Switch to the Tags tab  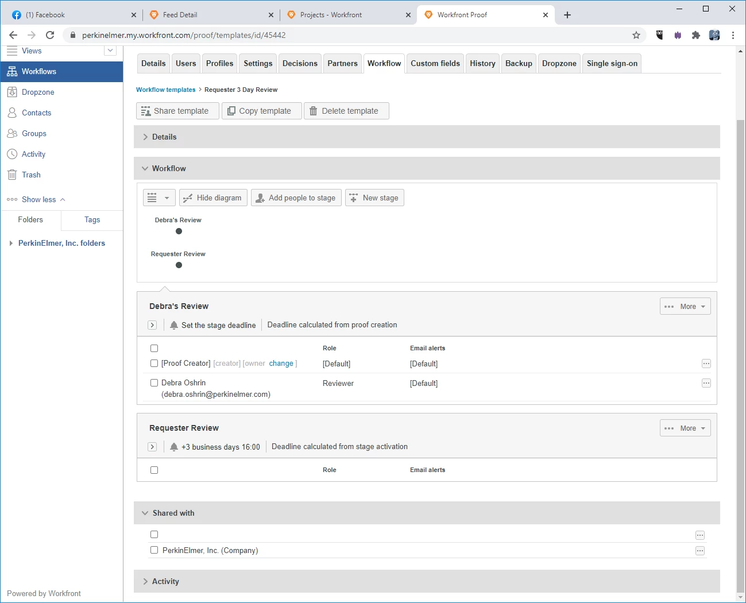pyautogui.click(x=92, y=220)
